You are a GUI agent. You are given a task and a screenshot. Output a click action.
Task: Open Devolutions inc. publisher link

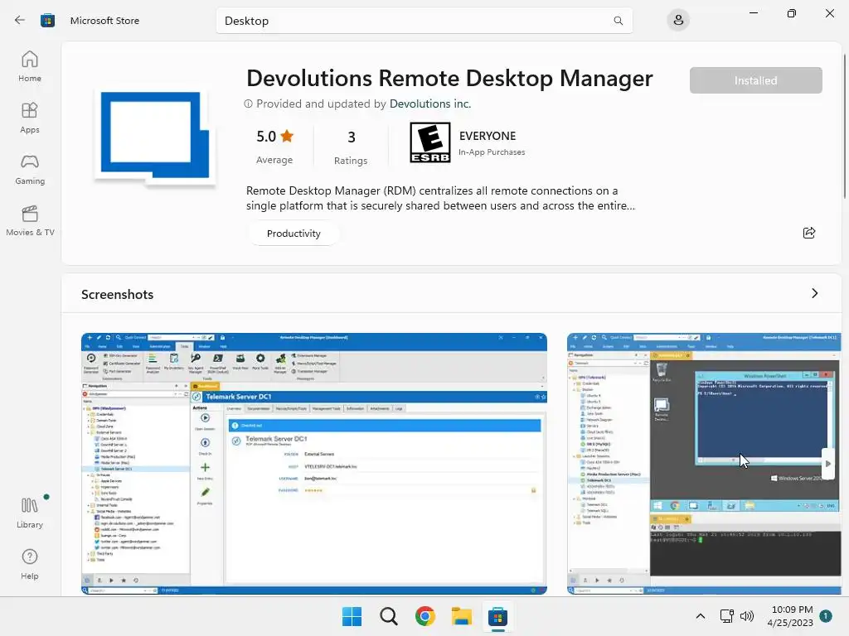[430, 104]
